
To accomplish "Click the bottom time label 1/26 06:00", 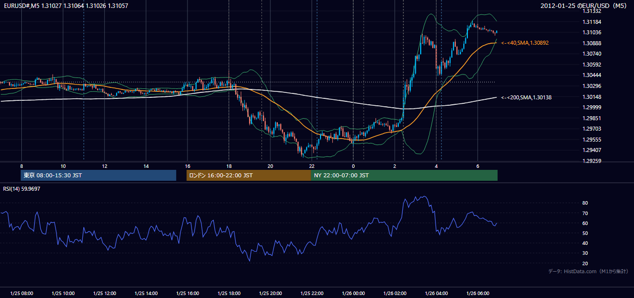I will point(478,294).
